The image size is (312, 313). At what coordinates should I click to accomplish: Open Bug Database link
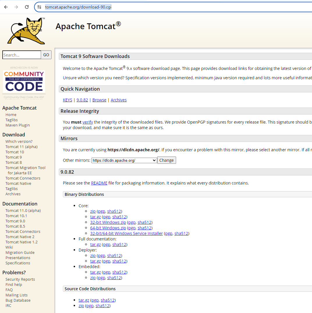[x=18, y=300]
